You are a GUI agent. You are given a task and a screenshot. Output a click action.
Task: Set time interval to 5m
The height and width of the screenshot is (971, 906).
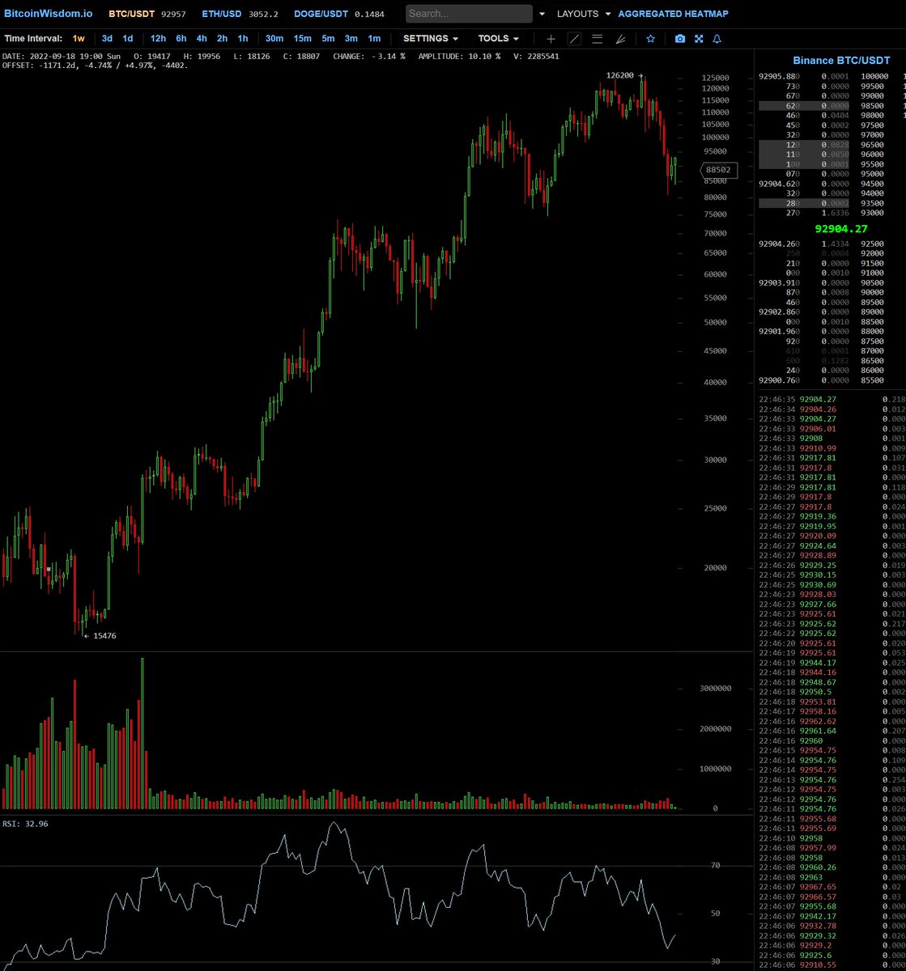[x=328, y=38]
